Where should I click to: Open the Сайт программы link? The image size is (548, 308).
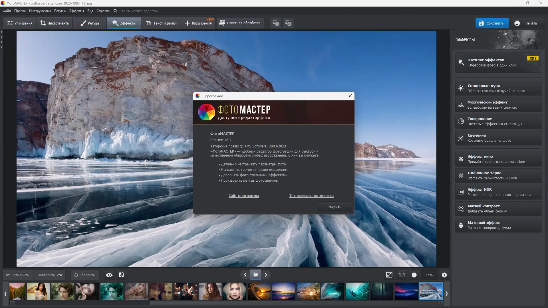point(243,196)
